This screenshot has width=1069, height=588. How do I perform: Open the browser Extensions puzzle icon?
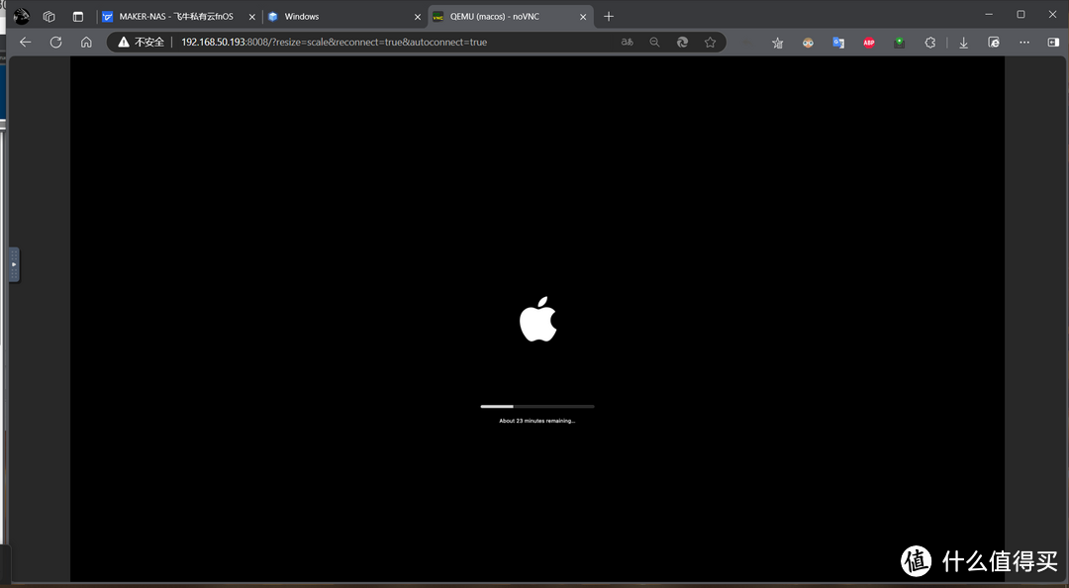coord(929,42)
